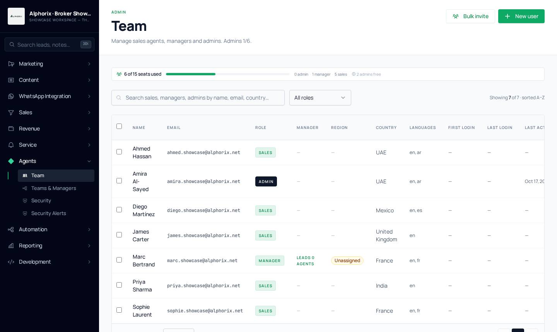Click the MANAGER role badge for Marc
Viewport: 557px width, 332px height.
pos(270,261)
